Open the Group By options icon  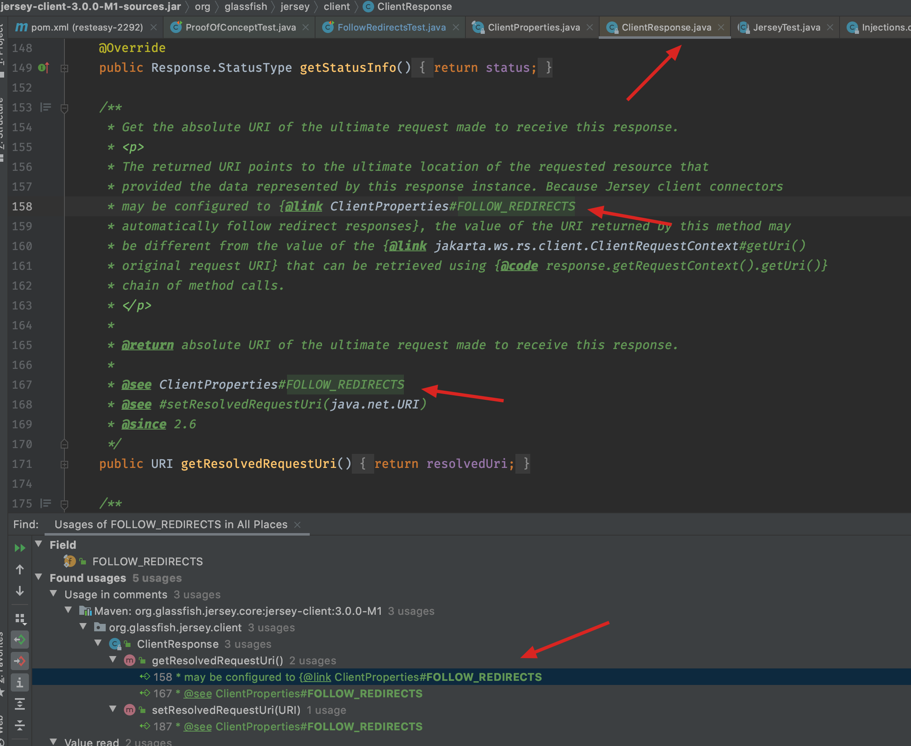(x=20, y=619)
